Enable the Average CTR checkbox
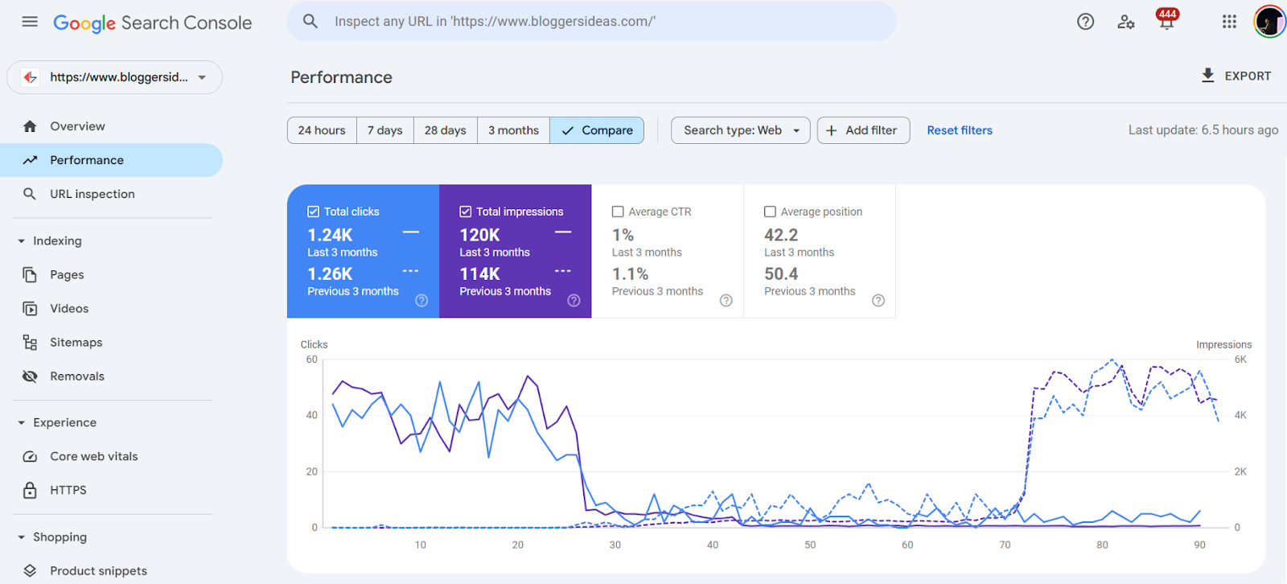Screen dimensions: 1287x584 (618, 212)
